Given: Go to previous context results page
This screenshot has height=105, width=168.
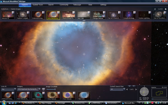Looking at the screenshot, I should 127,89.
